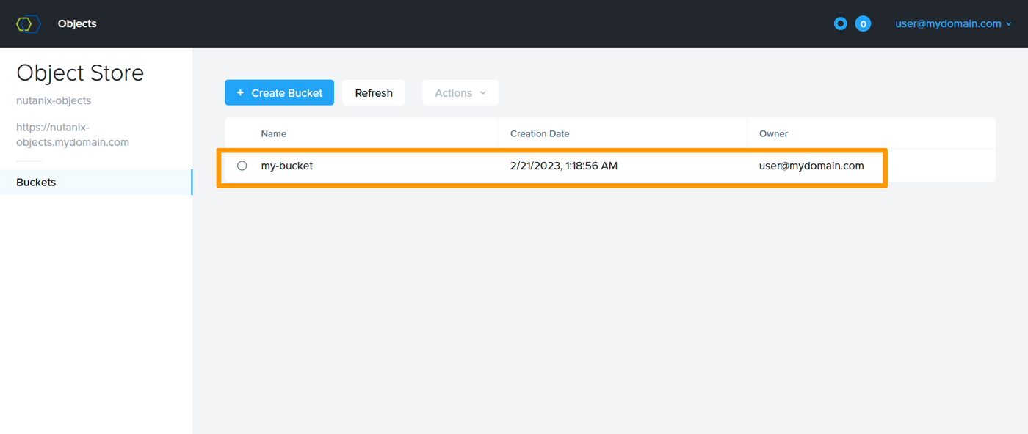
Task: Open the notification badge showing 0
Action: click(863, 24)
